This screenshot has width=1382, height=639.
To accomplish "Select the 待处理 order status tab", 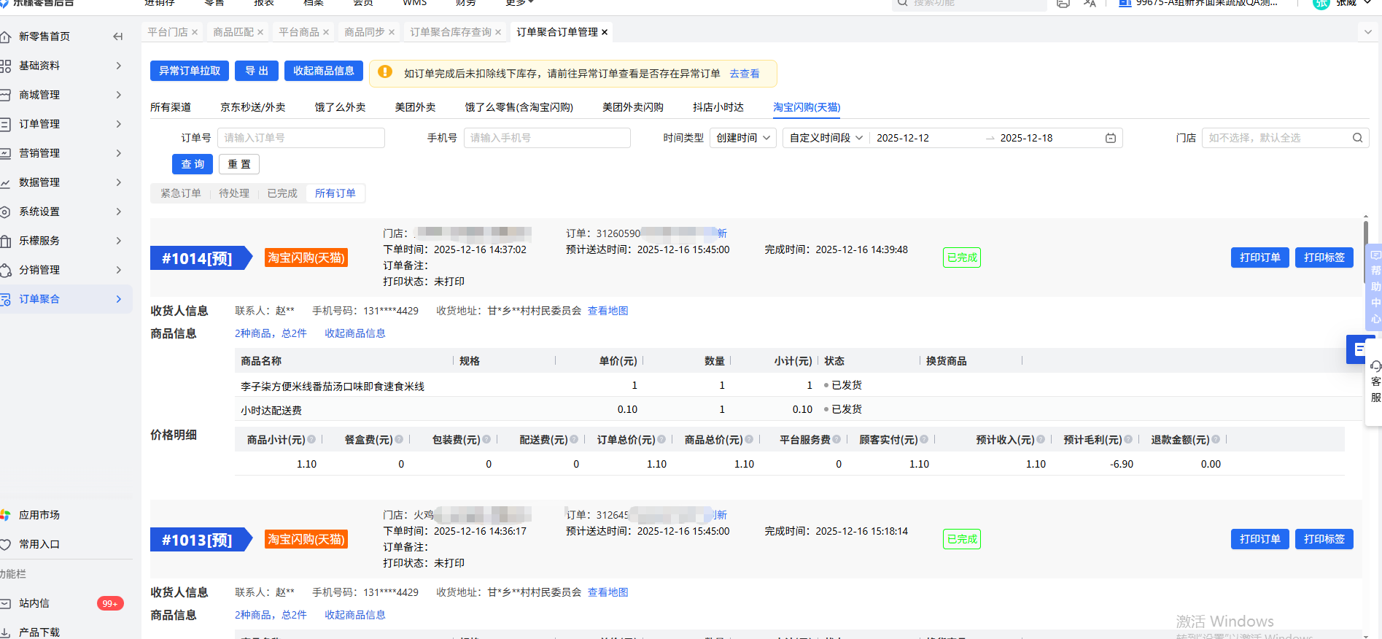I will pyautogui.click(x=234, y=193).
